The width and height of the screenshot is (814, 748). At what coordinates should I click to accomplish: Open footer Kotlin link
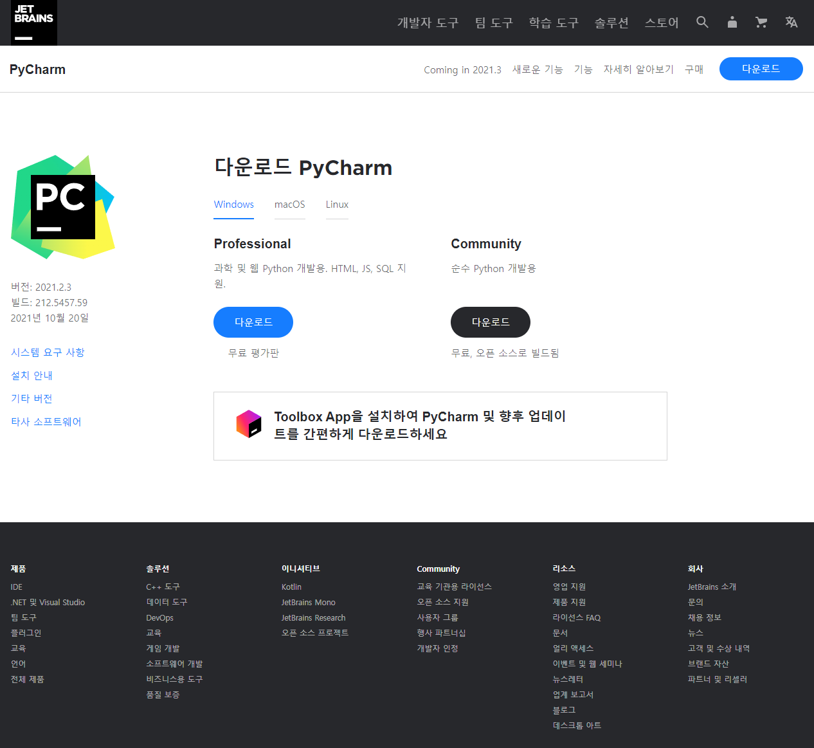[x=291, y=587]
